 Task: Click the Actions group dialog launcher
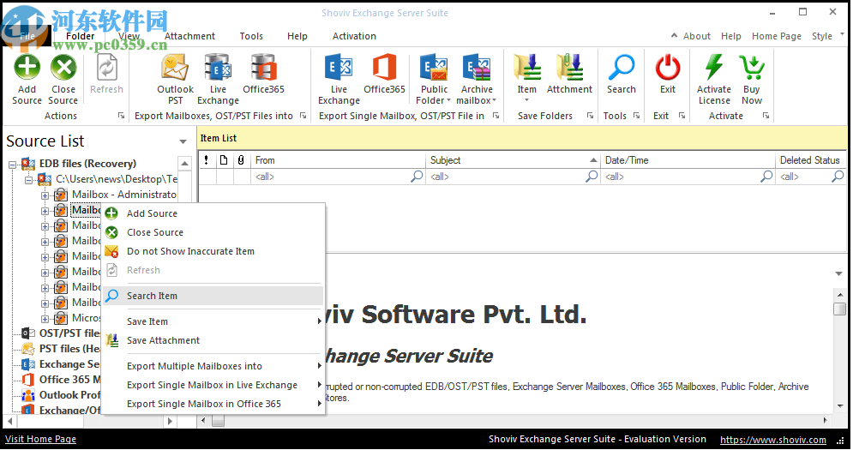click(x=122, y=116)
